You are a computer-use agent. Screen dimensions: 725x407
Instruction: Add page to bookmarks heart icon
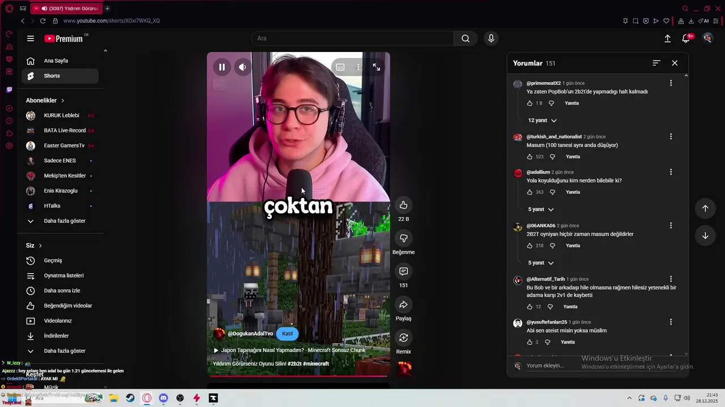point(666,21)
